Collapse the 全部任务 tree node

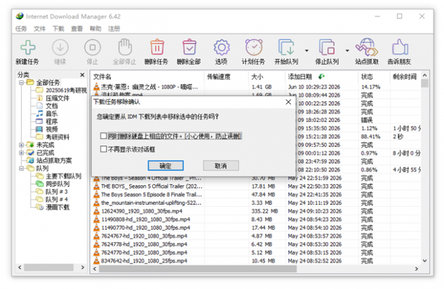click(22, 83)
